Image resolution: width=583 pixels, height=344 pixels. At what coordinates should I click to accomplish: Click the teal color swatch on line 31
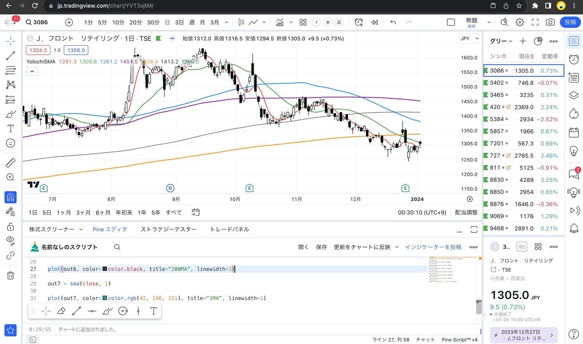click(105, 298)
